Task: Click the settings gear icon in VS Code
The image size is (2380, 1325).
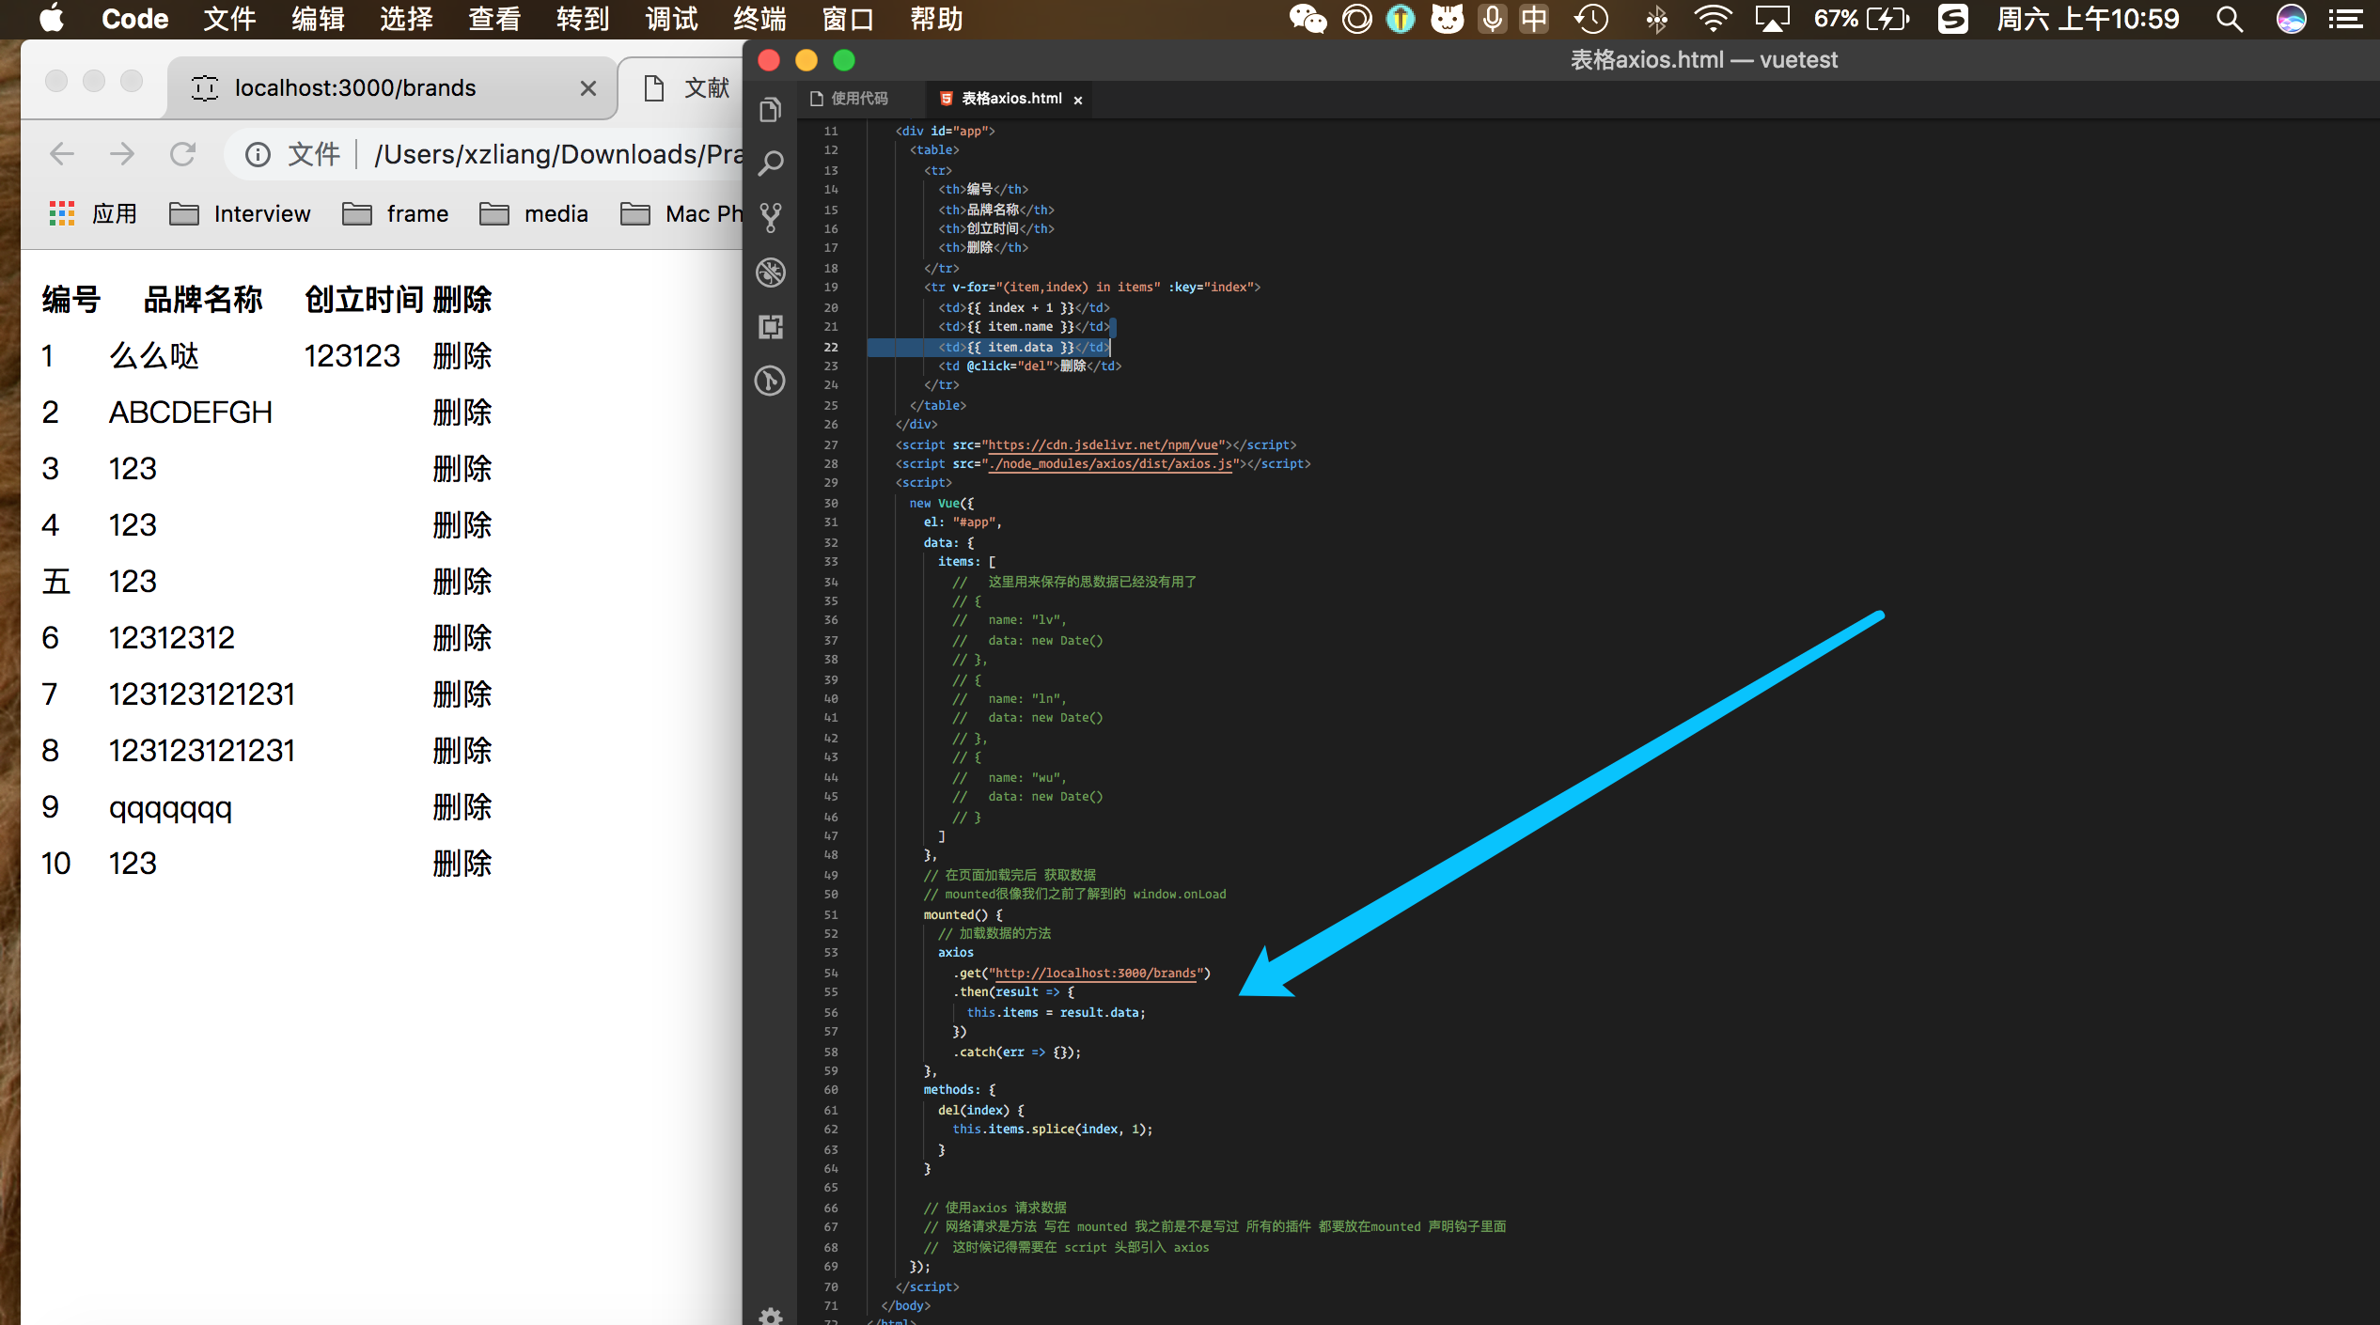Action: (771, 1316)
